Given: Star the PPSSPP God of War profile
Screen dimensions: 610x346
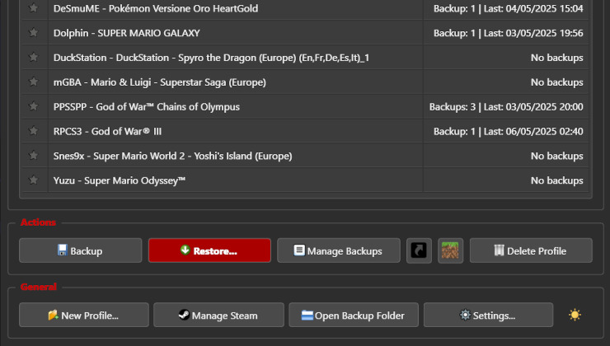Looking at the screenshot, I should pos(33,106).
